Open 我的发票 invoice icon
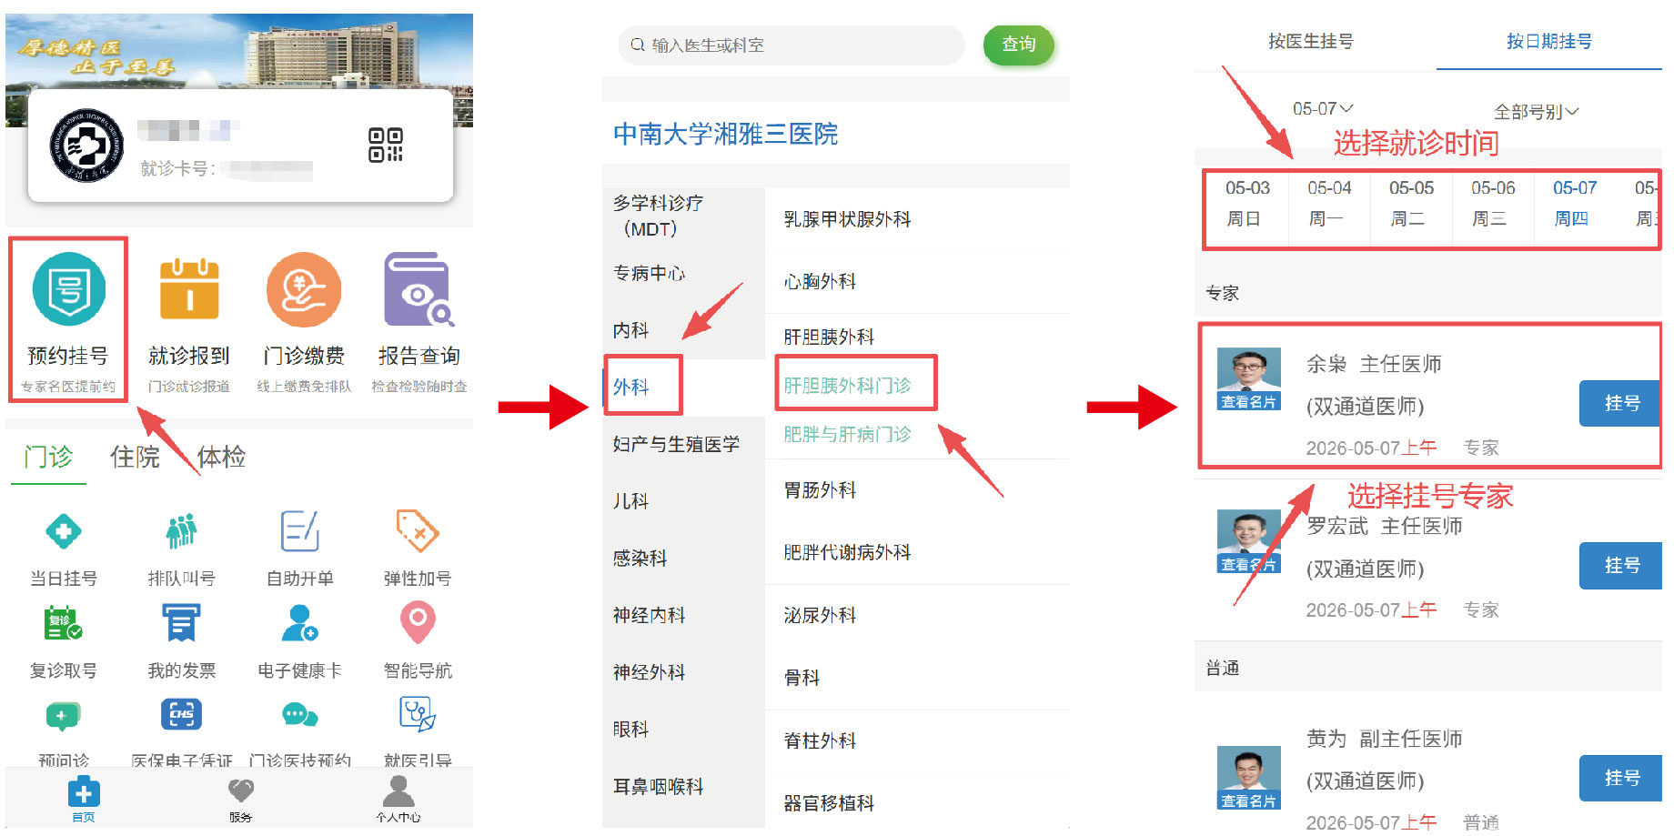Screen dimensions: 1674x836 (182, 624)
